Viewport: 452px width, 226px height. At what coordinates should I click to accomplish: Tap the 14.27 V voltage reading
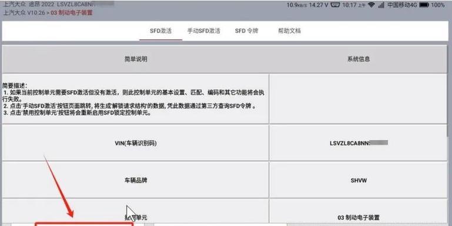[x=319, y=5]
